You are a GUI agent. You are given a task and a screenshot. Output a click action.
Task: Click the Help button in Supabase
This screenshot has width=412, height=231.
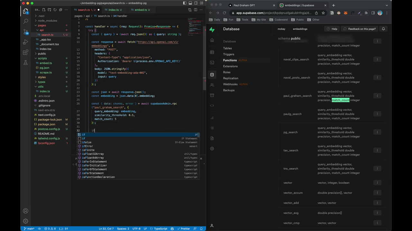pyautogui.click(x=332, y=29)
